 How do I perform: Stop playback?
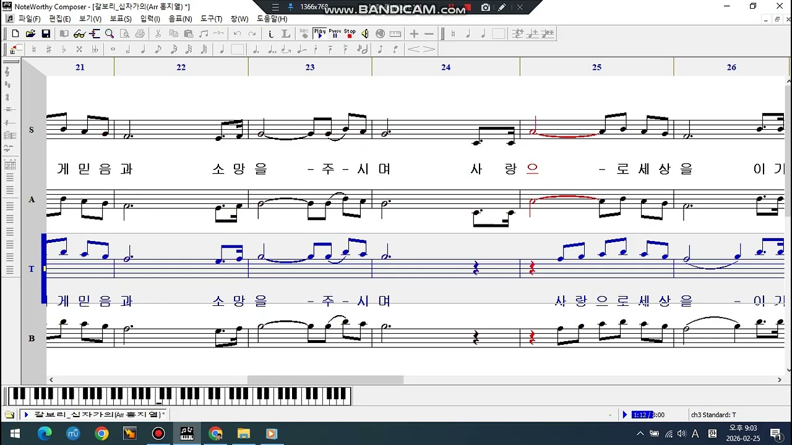pyautogui.click(x=350, y=34)
